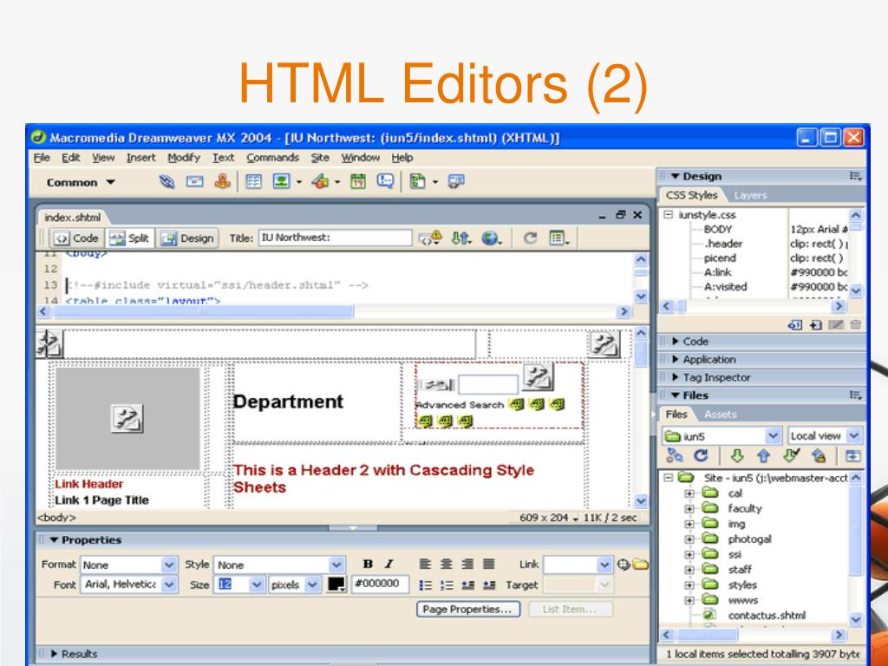888x666 pixels.
Task: Switch to Code view
Action: coord(77,238)
